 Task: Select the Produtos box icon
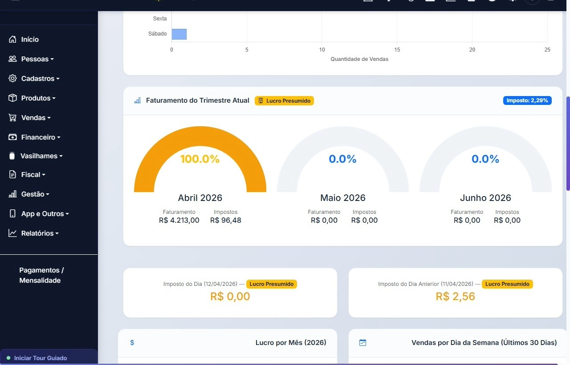(x=13, y=98)
